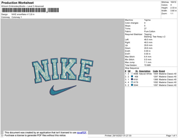Screen dimensions: 178x138
Task: Select the Right value '48.0 mm'
Action: pos(148,43)
